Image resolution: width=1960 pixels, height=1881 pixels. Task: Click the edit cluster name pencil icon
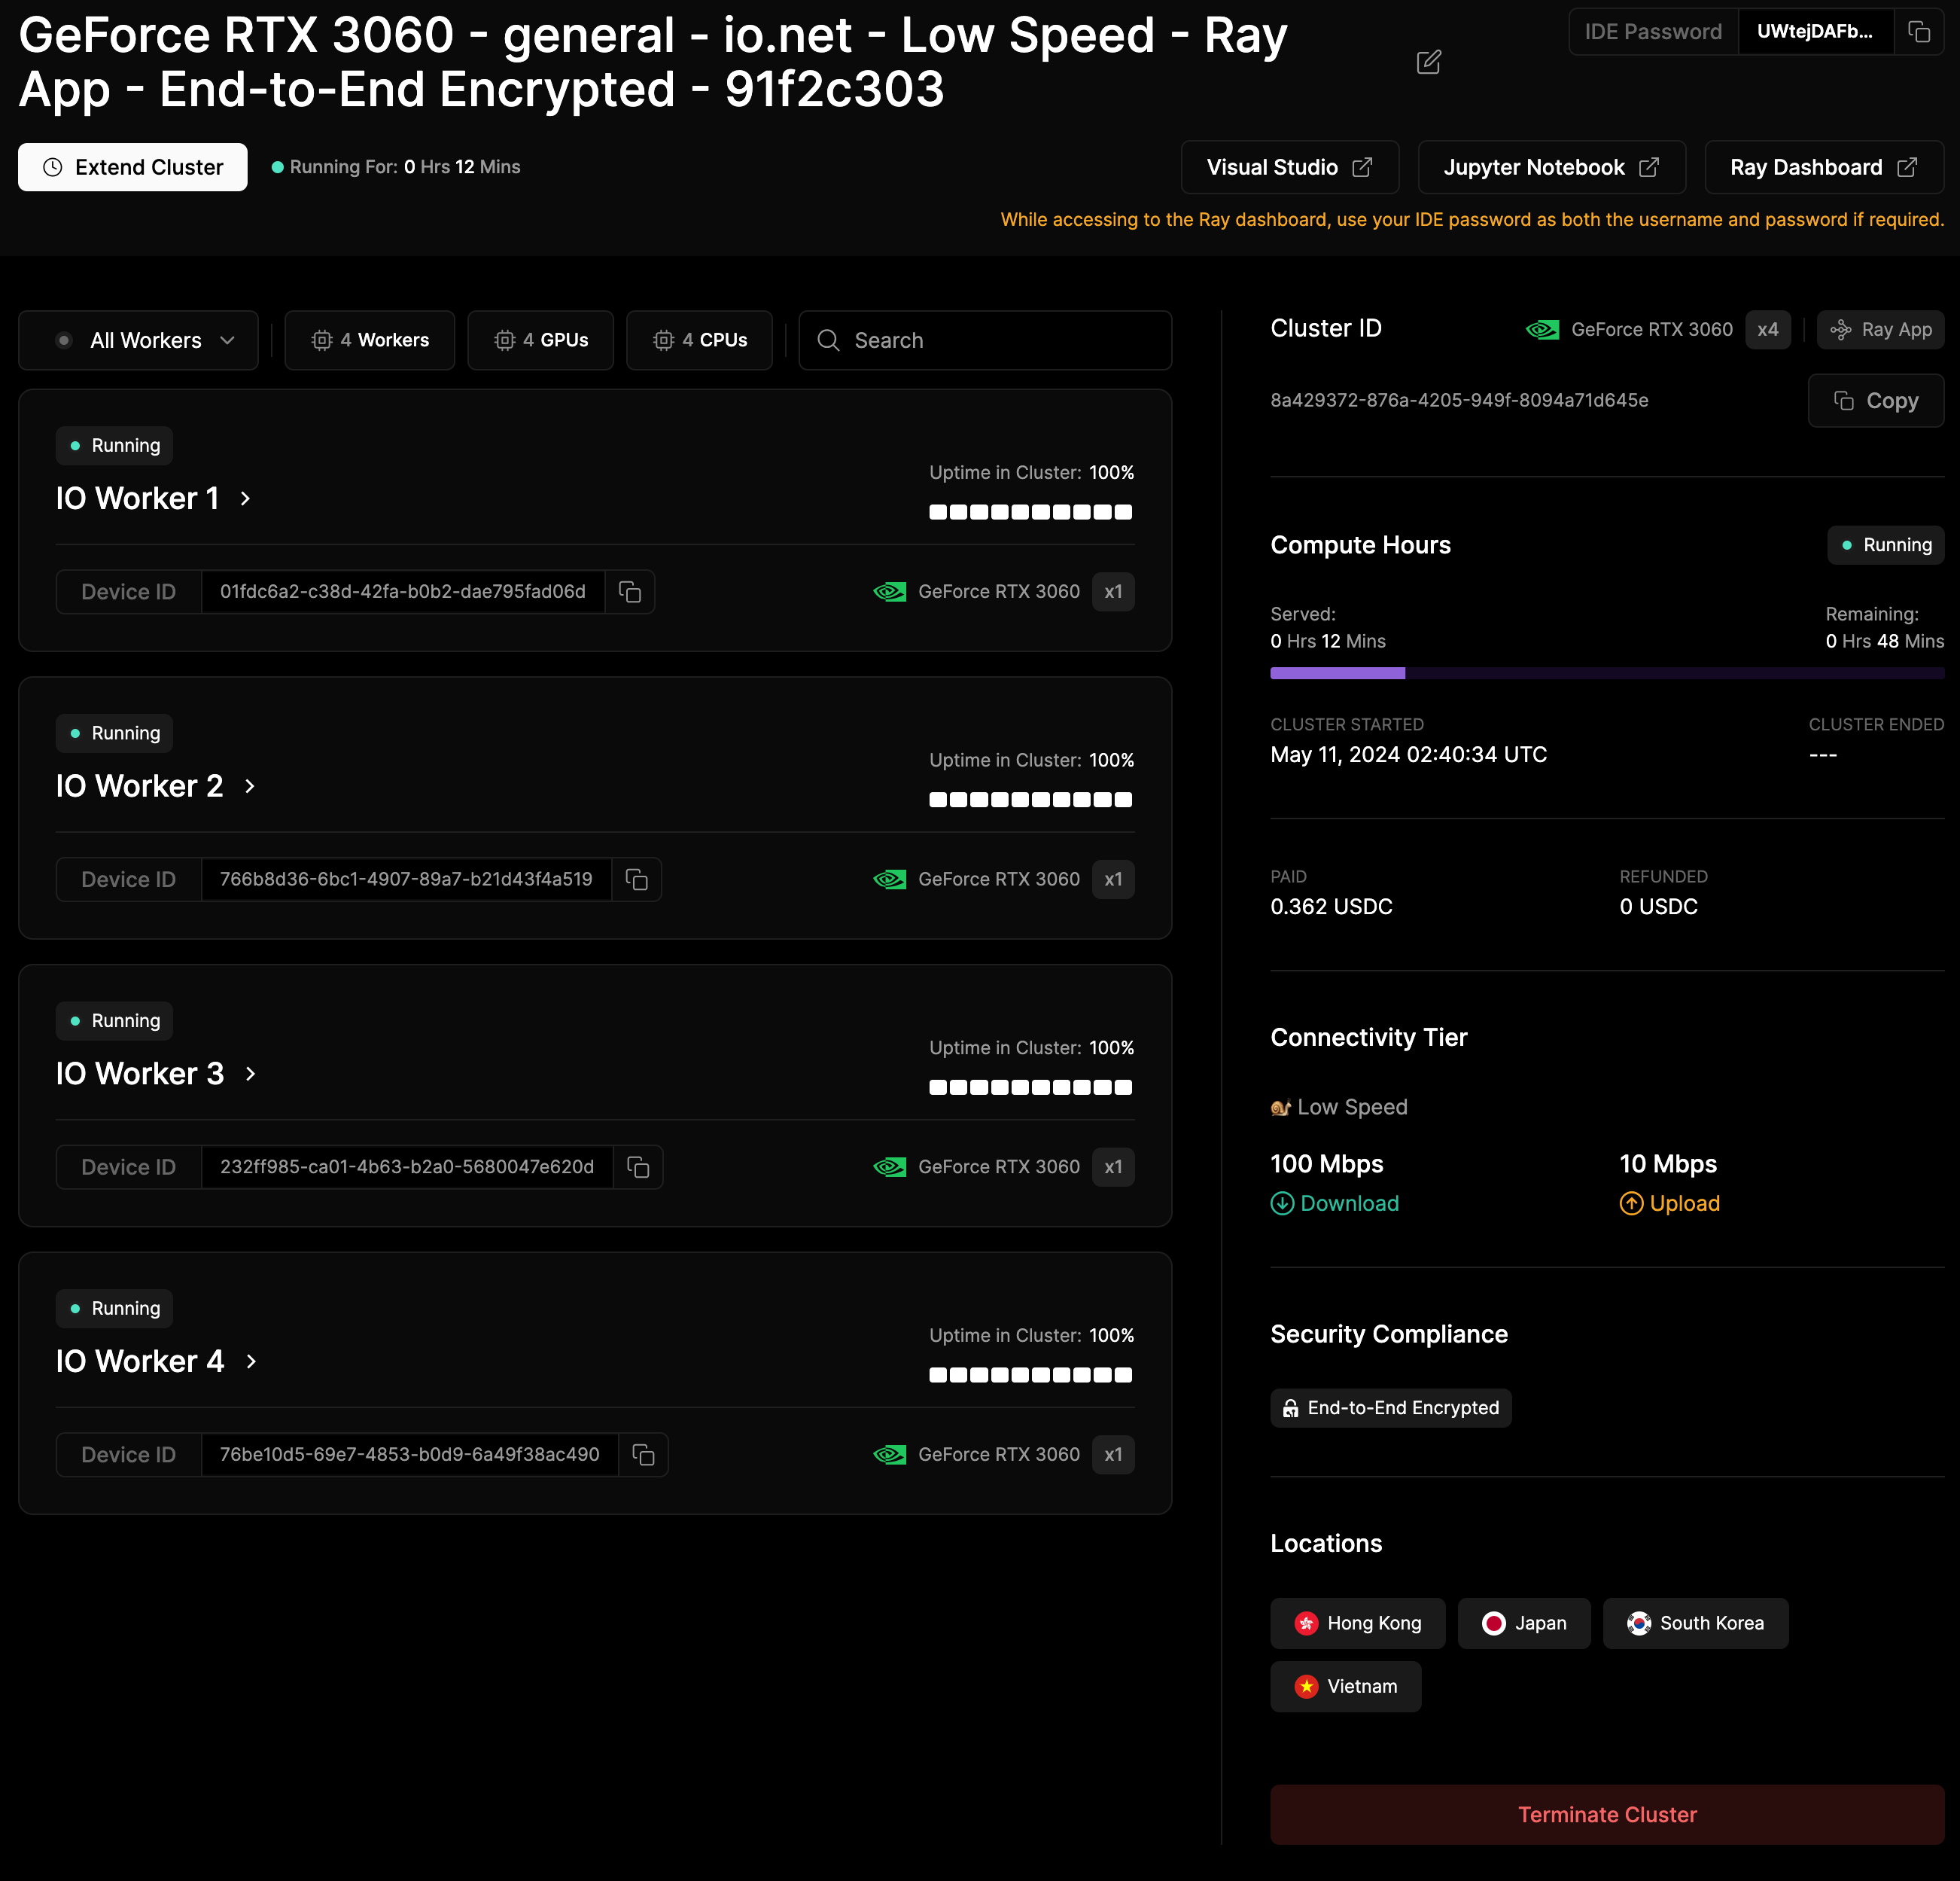coord(1429,62)
